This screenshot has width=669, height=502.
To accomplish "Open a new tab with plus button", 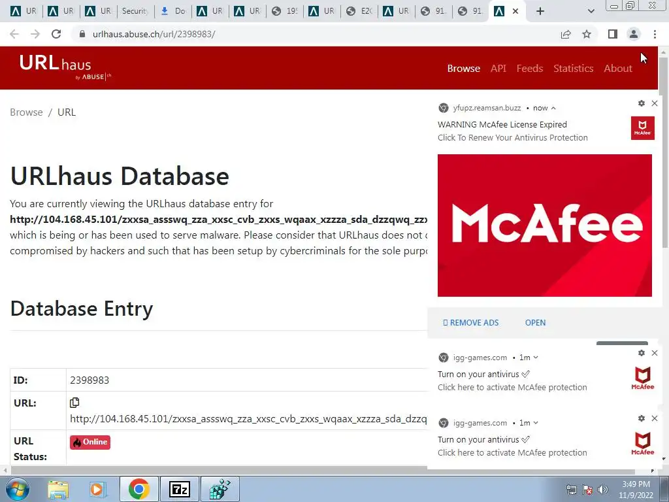I will (540, 12).
